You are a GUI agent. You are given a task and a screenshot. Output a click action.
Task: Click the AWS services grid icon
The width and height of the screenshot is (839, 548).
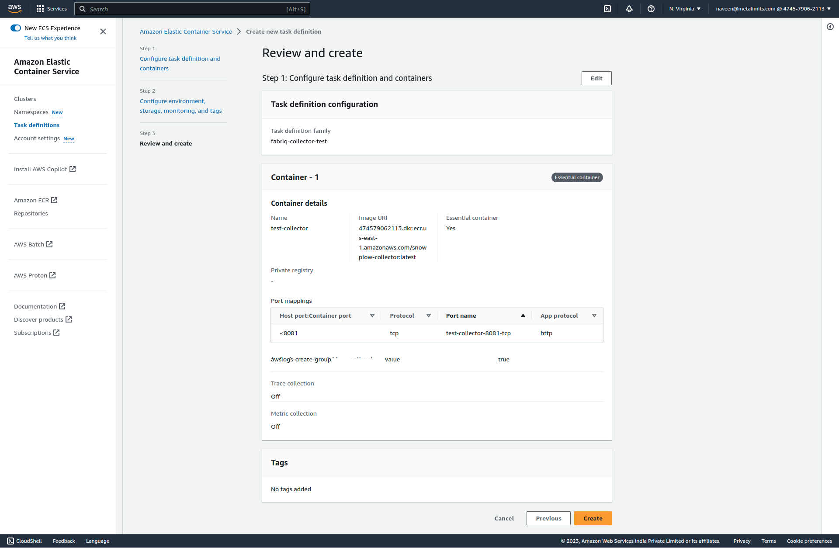[x=40, y=9]
